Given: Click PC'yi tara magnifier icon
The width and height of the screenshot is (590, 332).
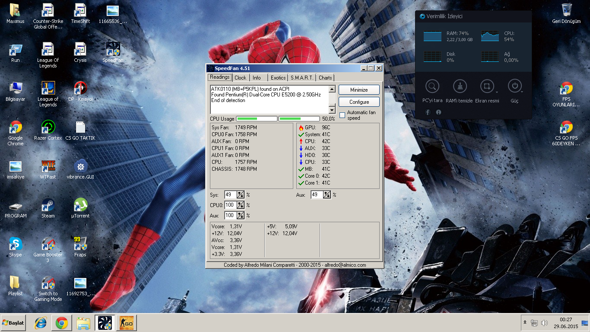Looking at the screenshot, I should pos(432,86).
